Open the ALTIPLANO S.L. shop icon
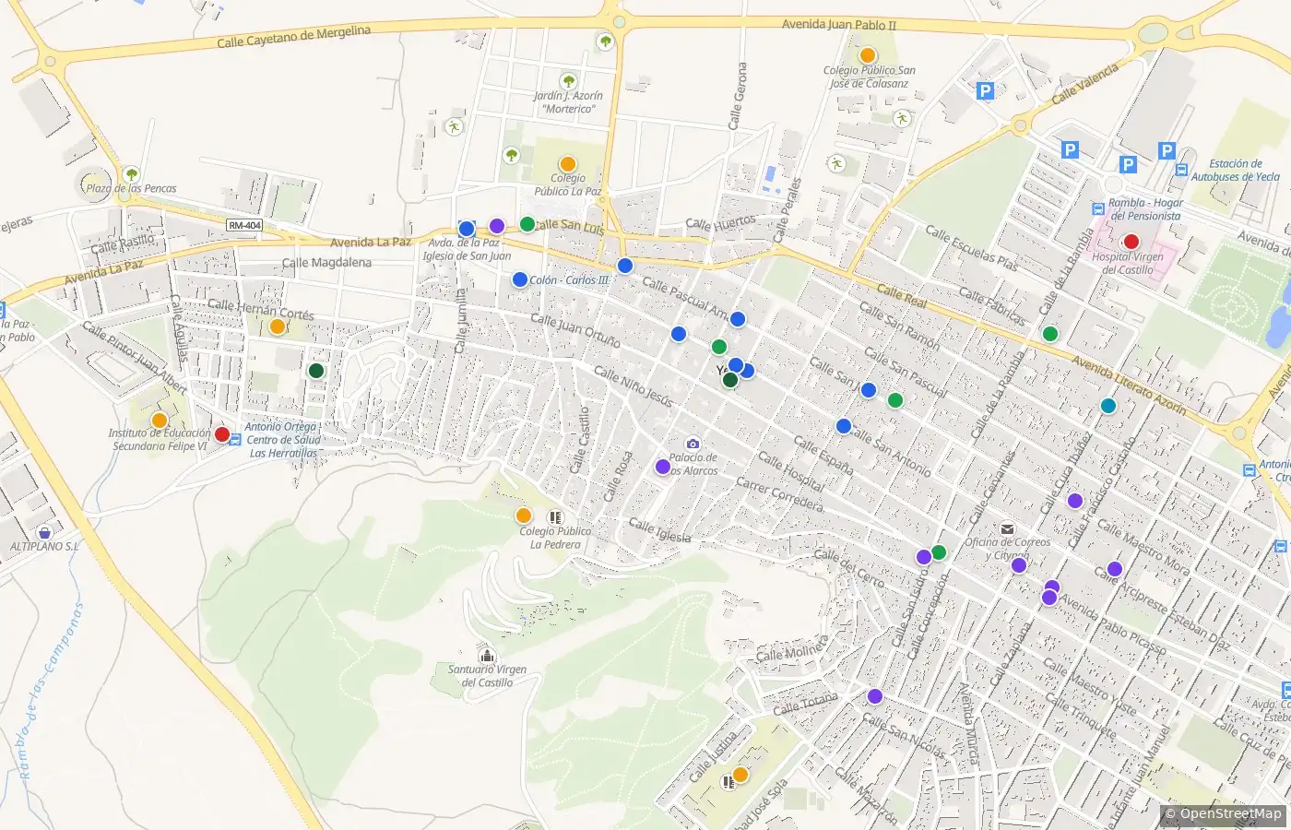This screenshot has height=830, width=1291. [44, 532]
